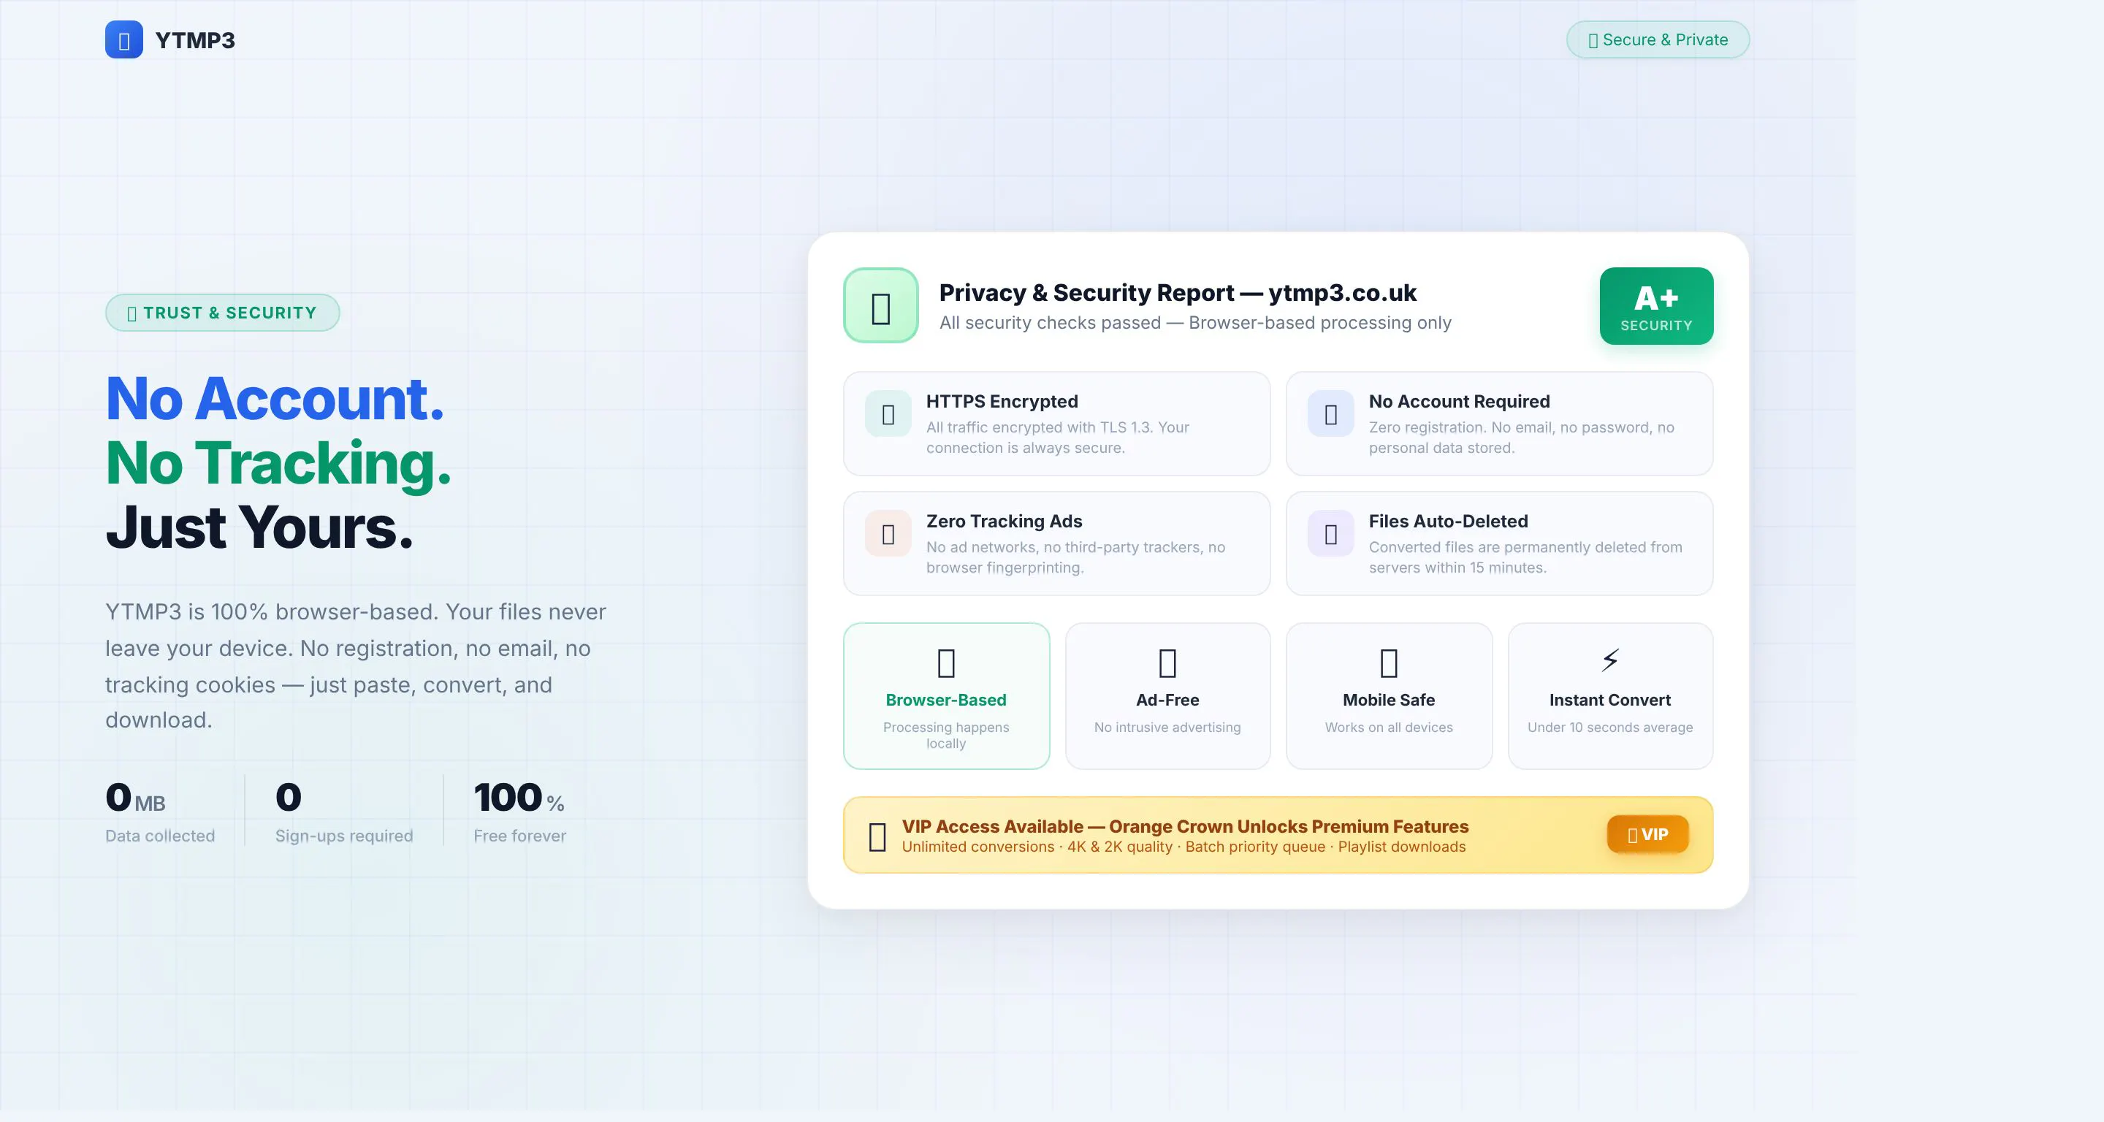Viewport: 2104px width, 1122px height.
Task: Click "Works on all devices" caption
Action: click(1389, 727)
